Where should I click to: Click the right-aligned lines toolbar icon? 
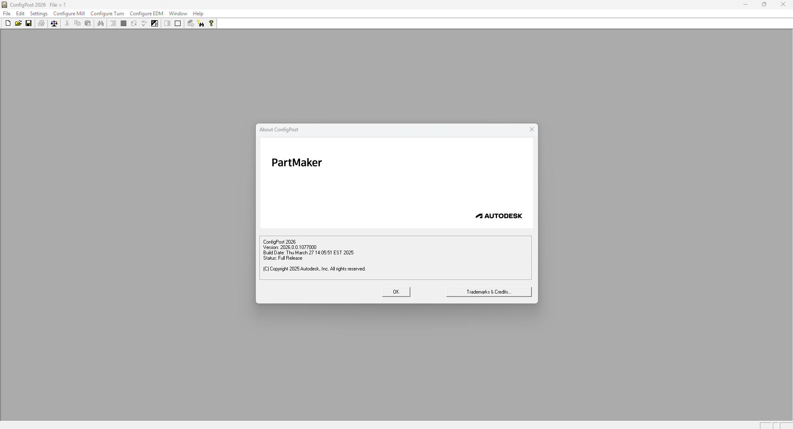[113, 24]
